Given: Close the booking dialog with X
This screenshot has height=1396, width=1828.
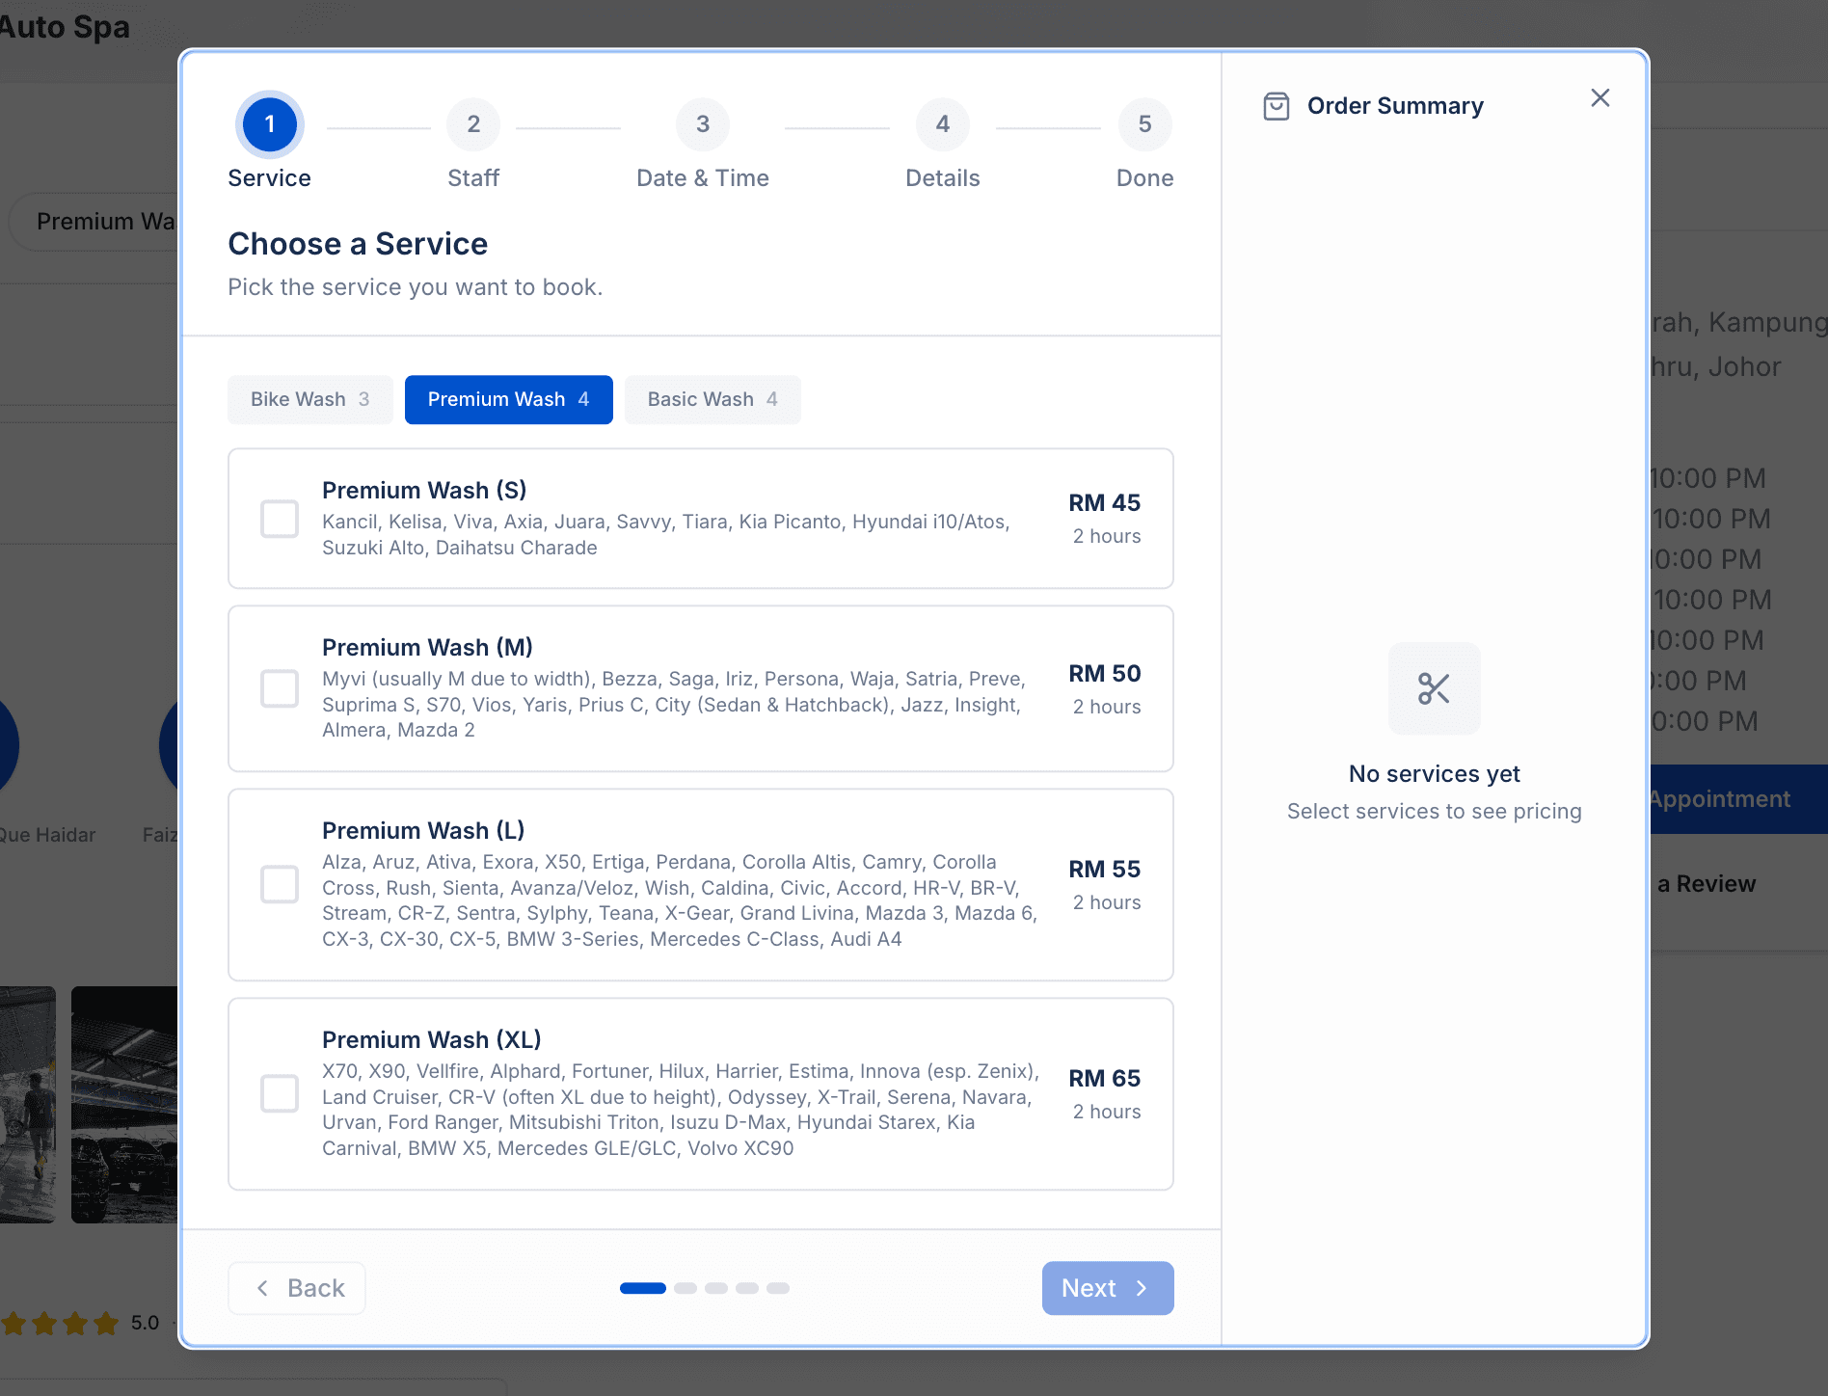Looking at the screenshot, I should (1600, 97).
